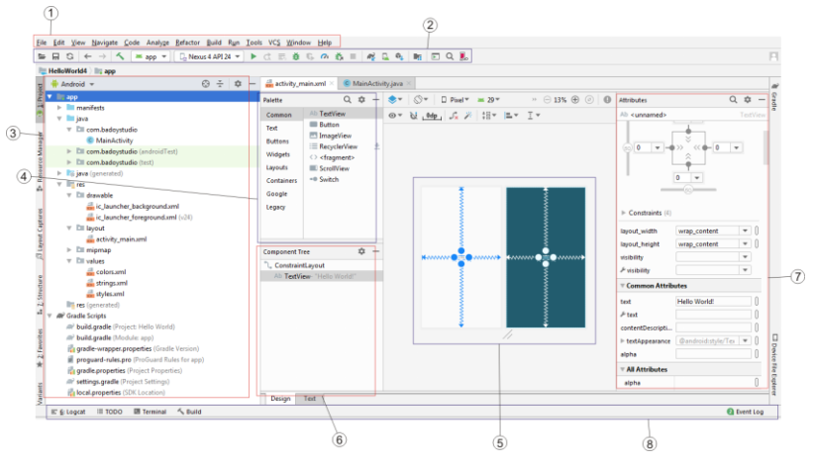Click the Sync/refresh toolbar icon
Viewport: 814px width, 466px height.
[70, 56]
